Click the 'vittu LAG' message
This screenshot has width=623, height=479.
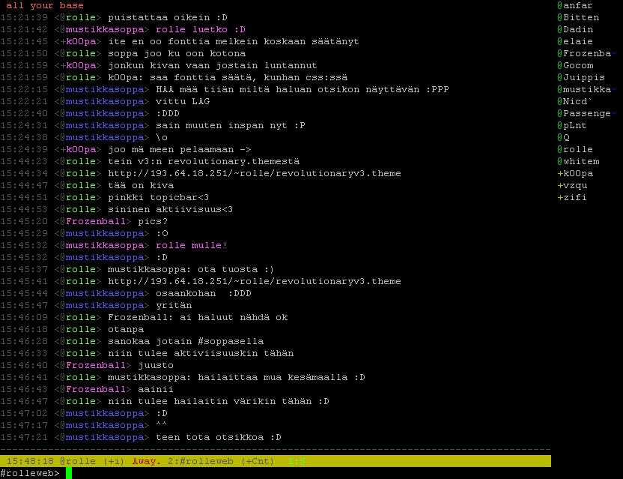(x=183, y=101)
